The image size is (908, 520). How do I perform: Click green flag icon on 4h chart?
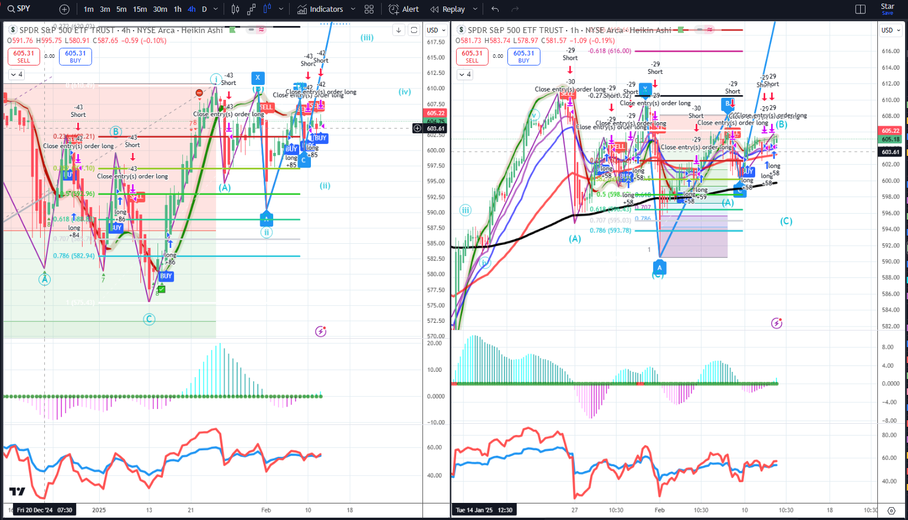(233, 30)
